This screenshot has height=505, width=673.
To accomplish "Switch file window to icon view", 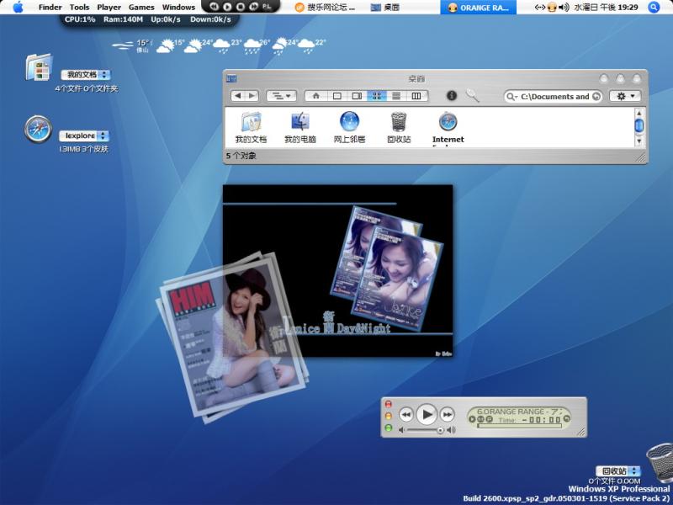I will (377, 96).
